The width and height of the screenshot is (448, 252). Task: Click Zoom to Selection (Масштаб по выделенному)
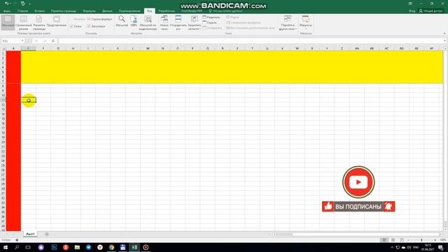click(x=148, y=23)
